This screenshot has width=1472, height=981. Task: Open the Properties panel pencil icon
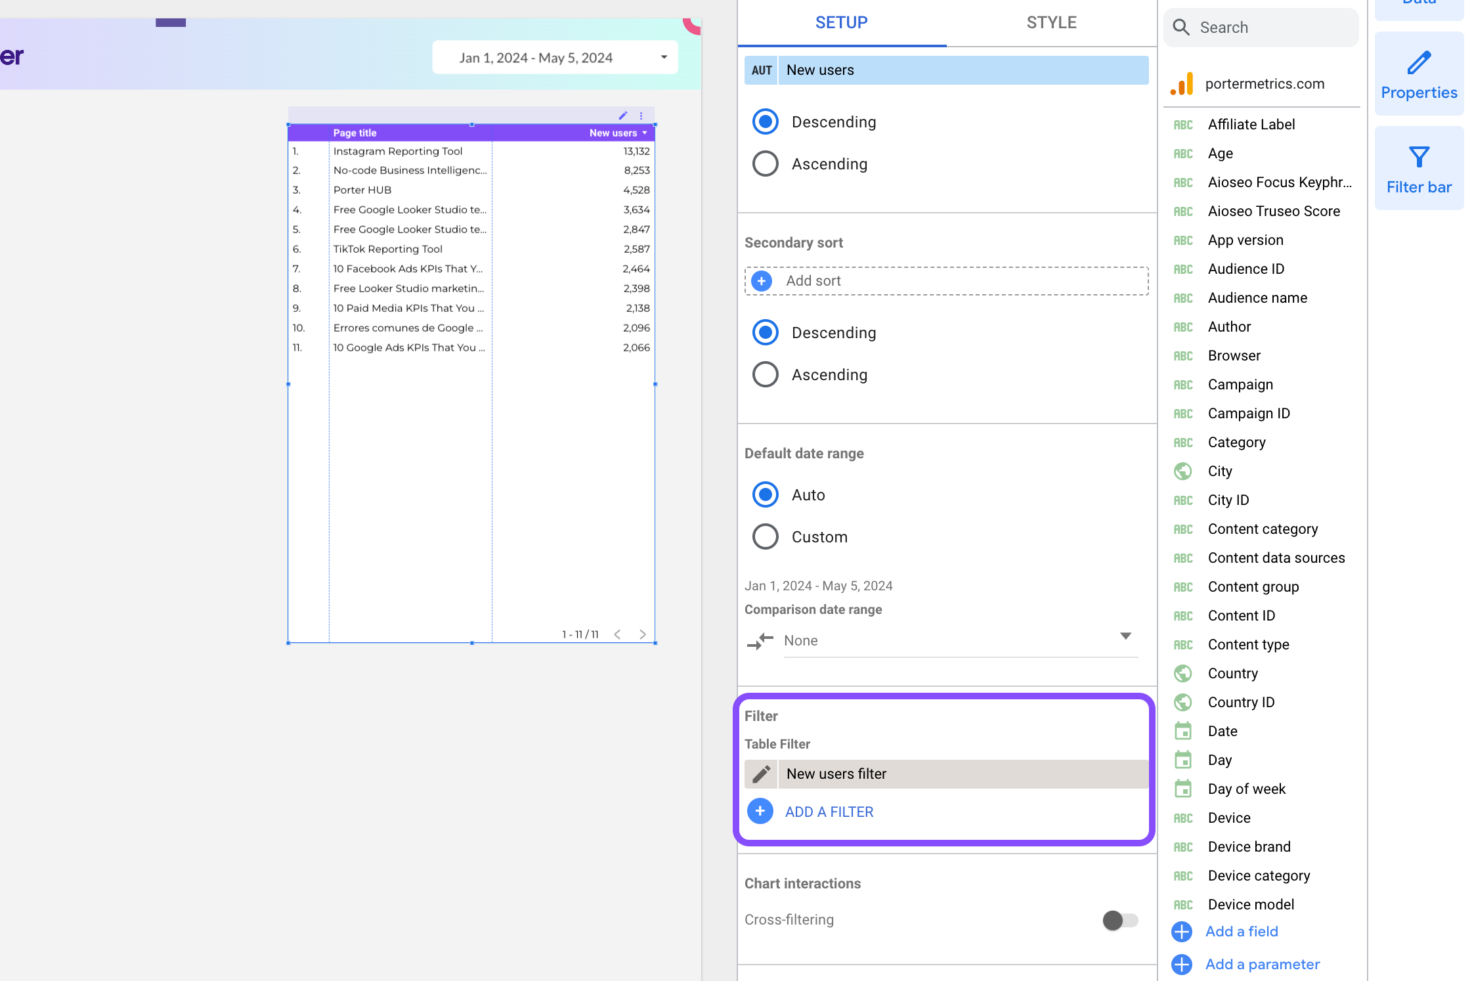(x=1419, y=62)
